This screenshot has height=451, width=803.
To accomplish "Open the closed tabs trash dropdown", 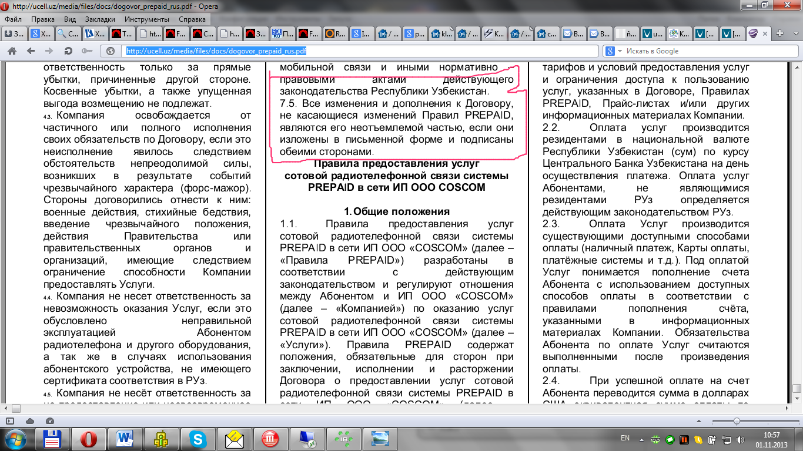I will (794, 33).
